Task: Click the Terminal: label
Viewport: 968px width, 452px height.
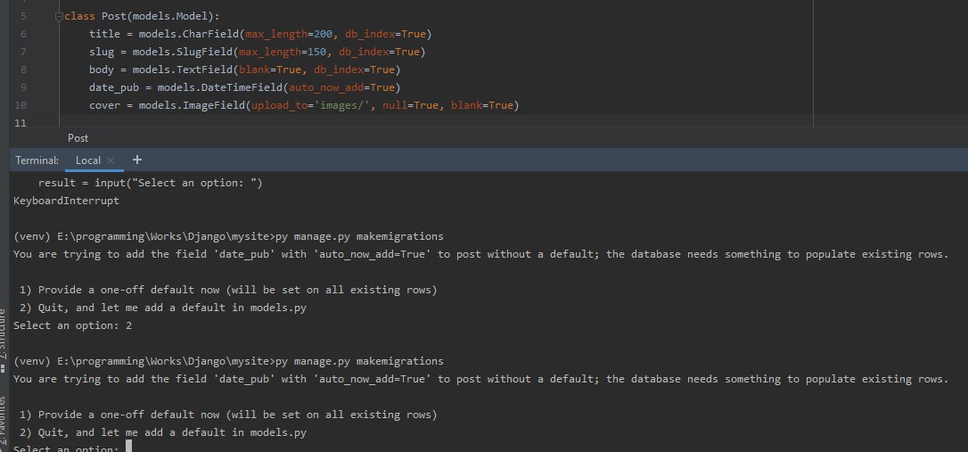Action: (x=37, y=160)
